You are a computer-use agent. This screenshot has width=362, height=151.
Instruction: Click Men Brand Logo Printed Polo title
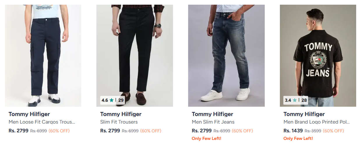click(x=317, y=122)
